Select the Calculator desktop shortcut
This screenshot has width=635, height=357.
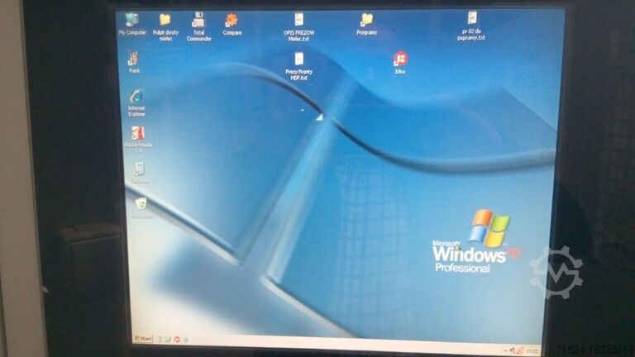pyautogui.click(x=139, y=170)
